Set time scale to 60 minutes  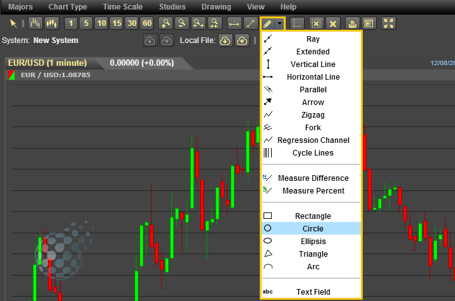pyautogui.click(x=147, y=23)
